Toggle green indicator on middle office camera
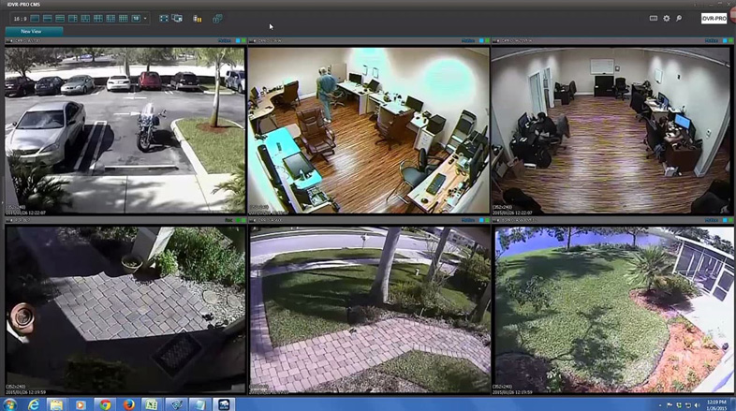The image size is (736, 411). tap(486, 40)
